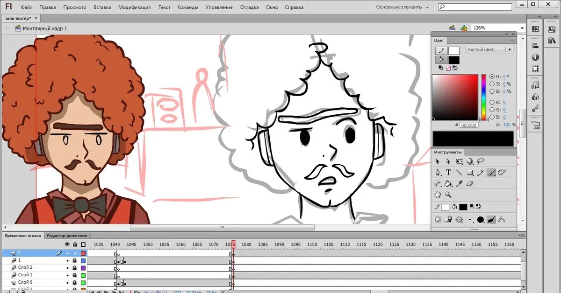This screenshot has width=561, height=293.
Task: Open the Library panel icon
Action: point(552,40)
